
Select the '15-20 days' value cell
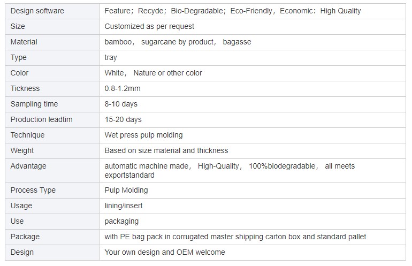click(123, 119)
